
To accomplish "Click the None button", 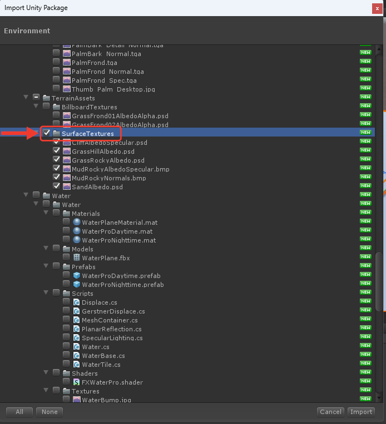I will (50, 412).
